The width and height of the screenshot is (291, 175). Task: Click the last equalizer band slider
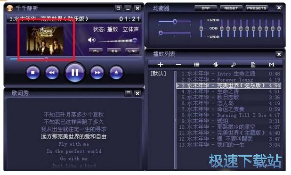(x=279, y=28)
